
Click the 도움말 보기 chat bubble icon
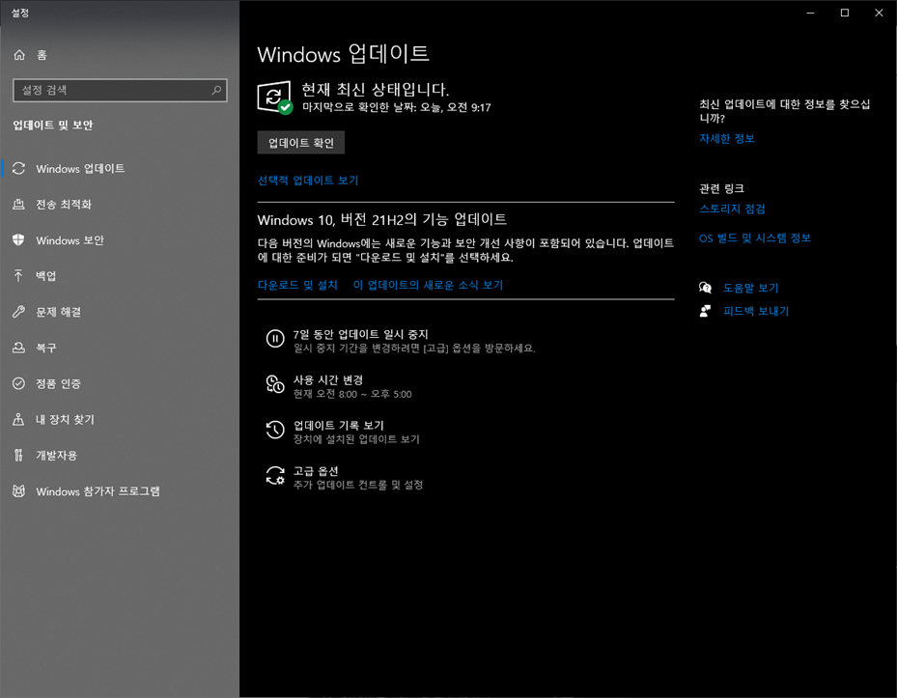pyautogui.click(x=706, y=288)
